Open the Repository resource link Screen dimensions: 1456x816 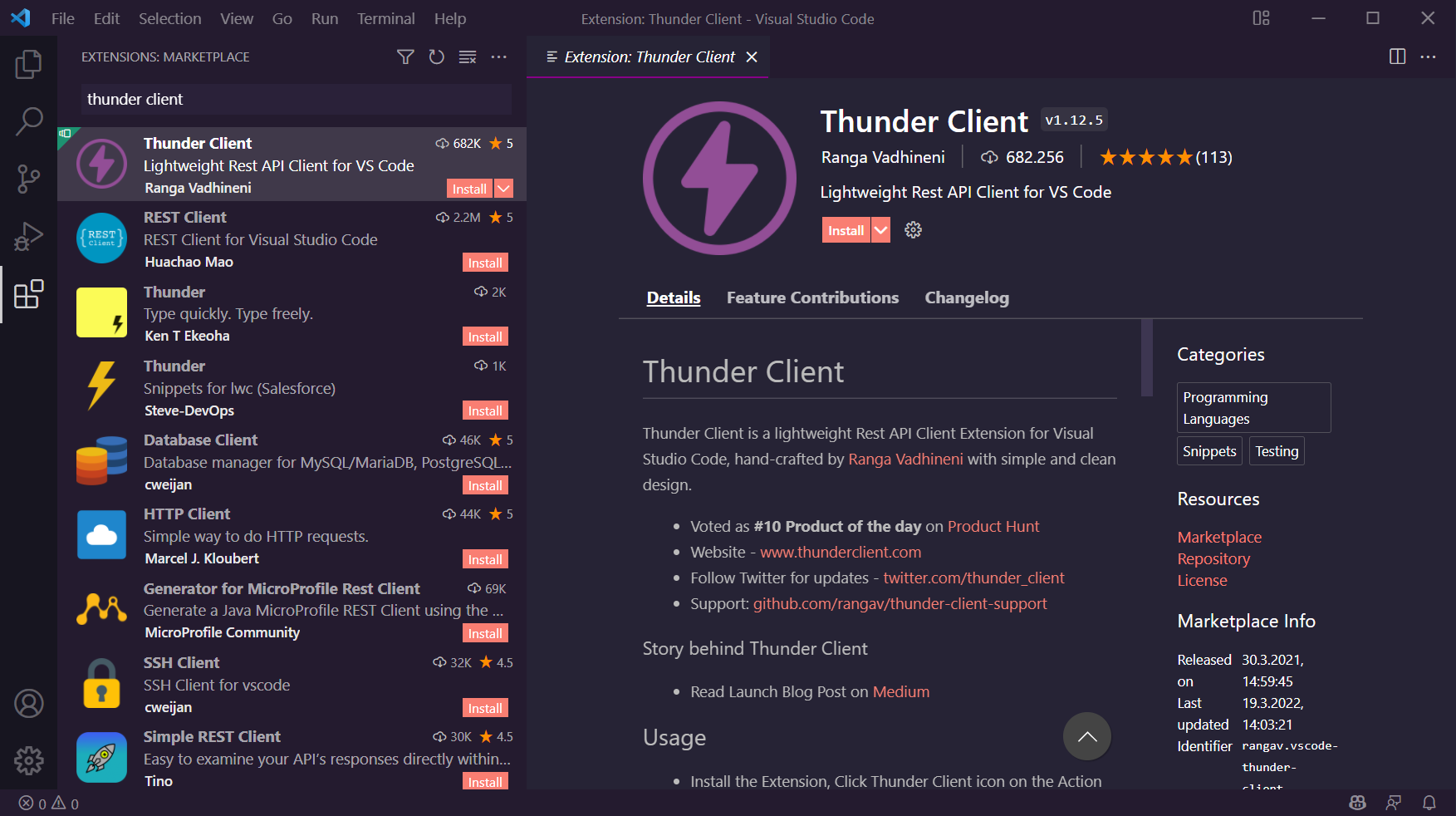point(1213,558)
